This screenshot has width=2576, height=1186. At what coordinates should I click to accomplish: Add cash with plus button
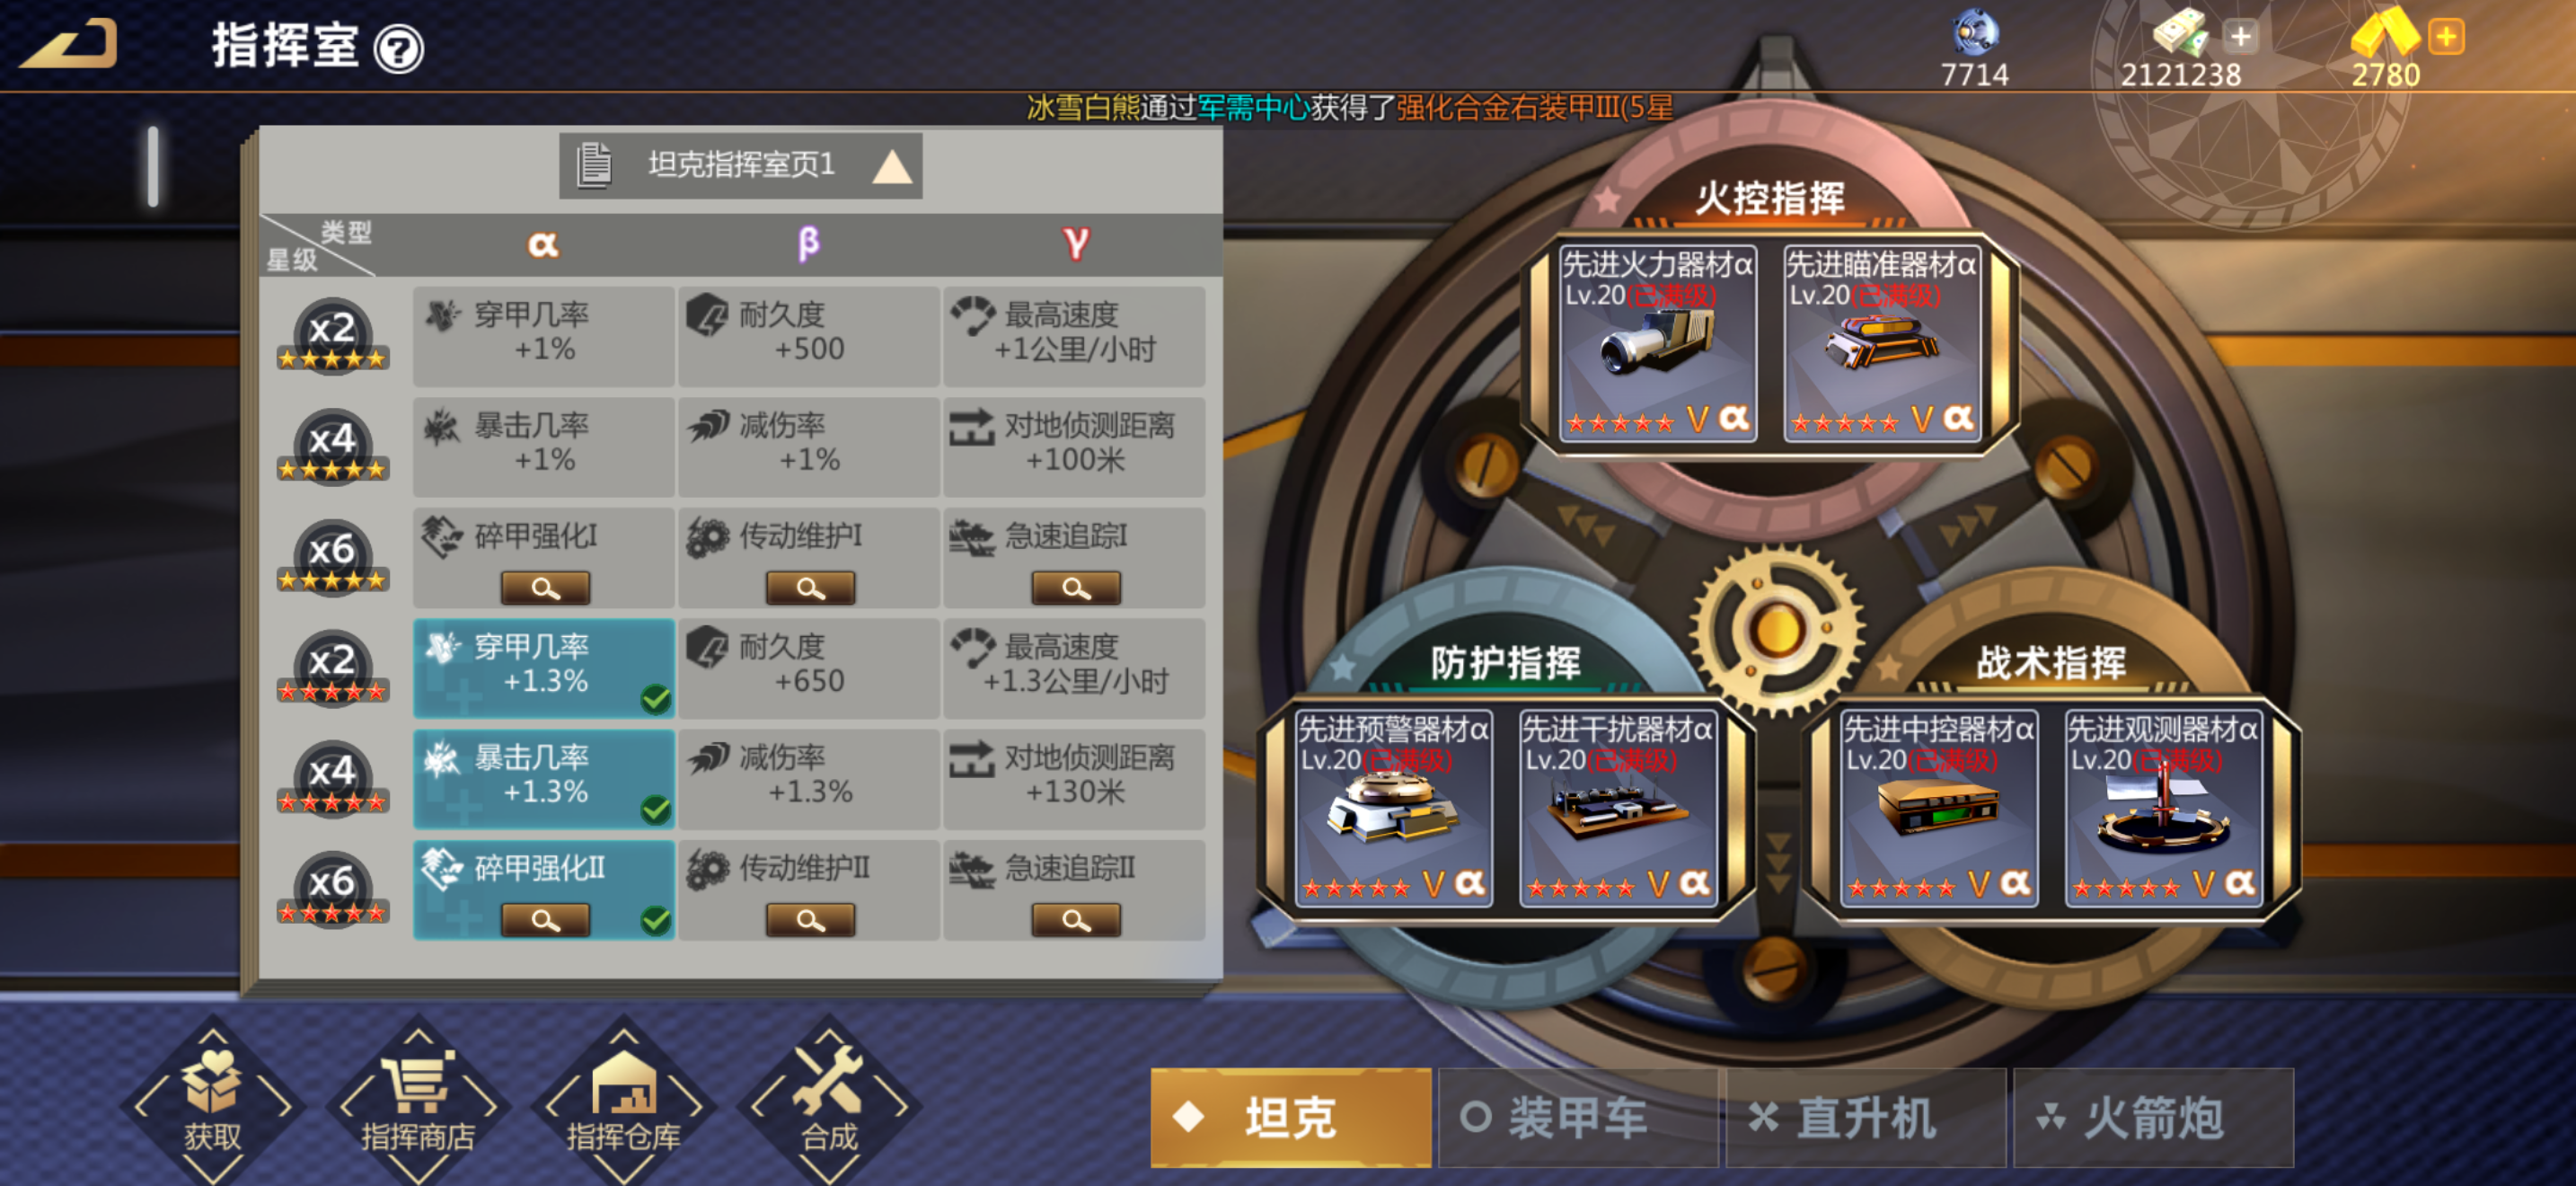(2241, 37)
